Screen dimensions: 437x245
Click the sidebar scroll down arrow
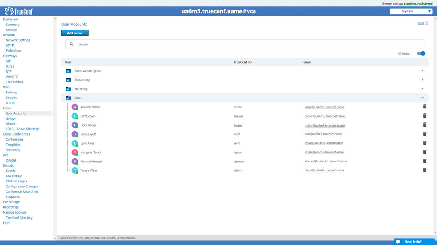55,238
